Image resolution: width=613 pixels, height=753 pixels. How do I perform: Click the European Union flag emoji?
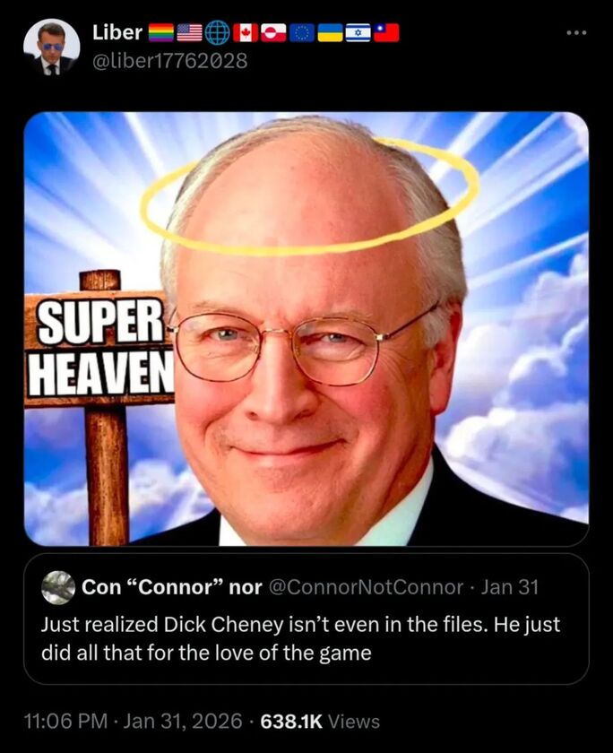point(302,32)
